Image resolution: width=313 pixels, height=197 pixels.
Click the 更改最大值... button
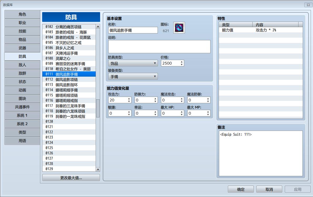coord(71,178)
